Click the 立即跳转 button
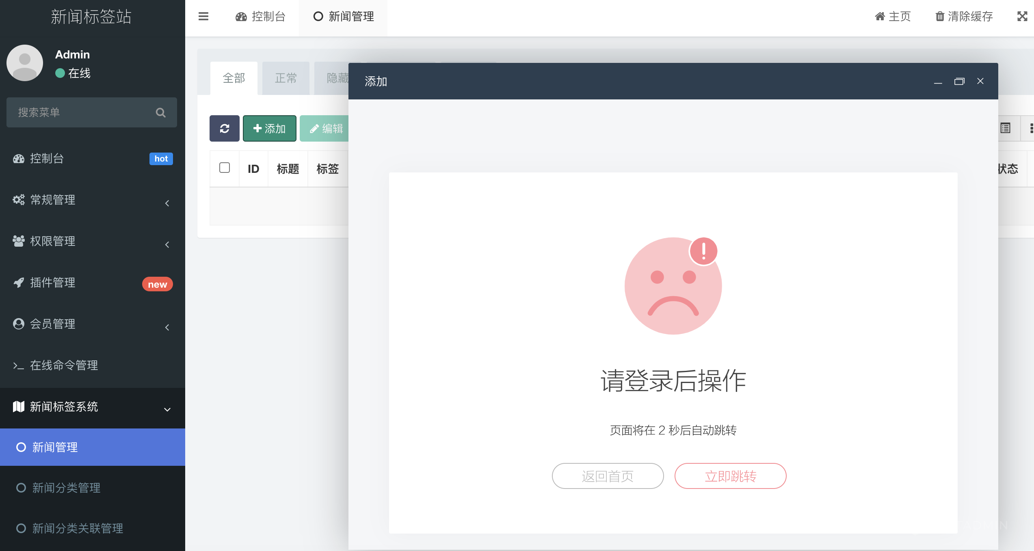Image resolution: width=1034 pixels, height=551 pixels. click(x=730, y=476)
